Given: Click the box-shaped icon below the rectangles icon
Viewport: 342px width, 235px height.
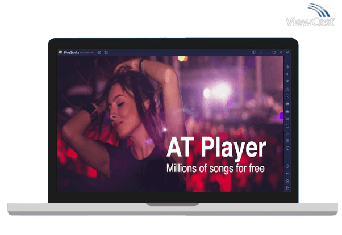Looking at the screenshot, I should (x=287, y=141).
